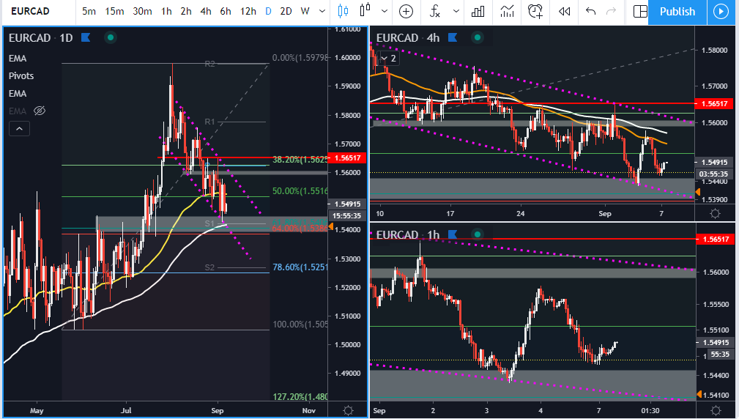The image size is (739, 419).
Task: Open the indicators fx icon
Action: (435, 11)
